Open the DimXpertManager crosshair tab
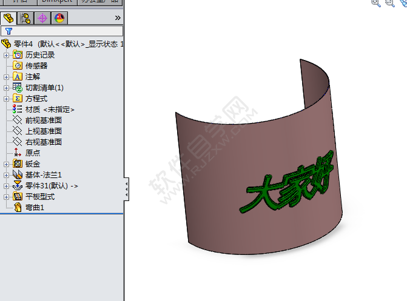 42,18
